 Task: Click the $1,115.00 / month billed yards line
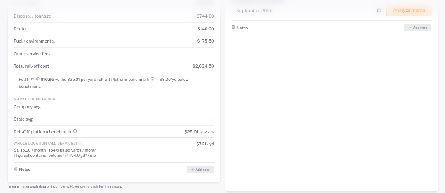coord(55,150)
